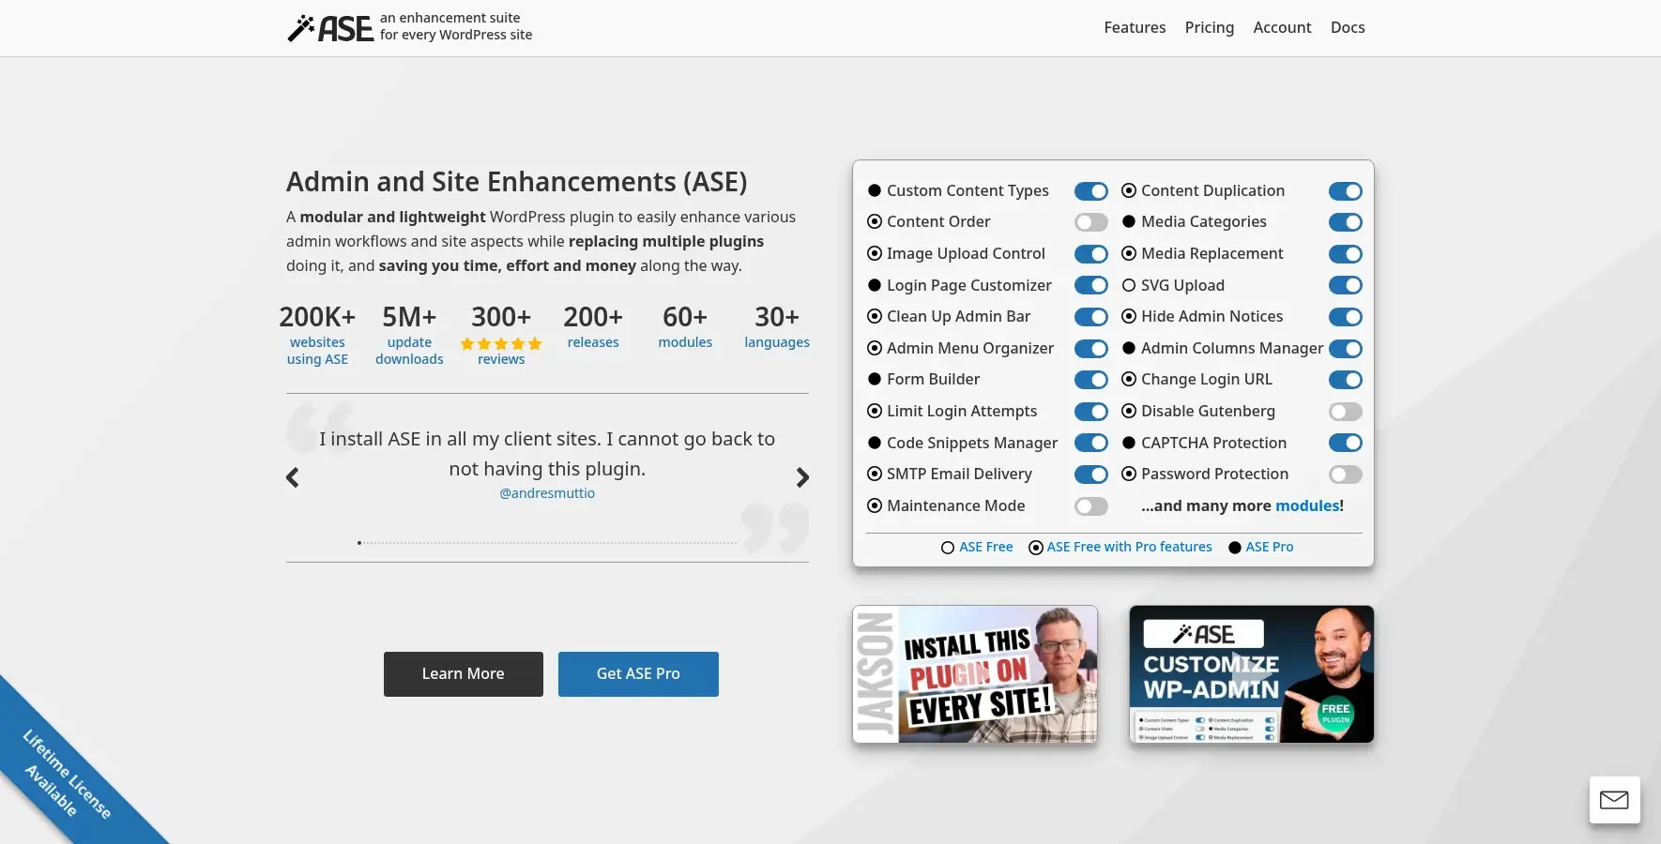Toggle the Change Login URL switch
Viewport: 1661px width, 844px height.
1346,380
